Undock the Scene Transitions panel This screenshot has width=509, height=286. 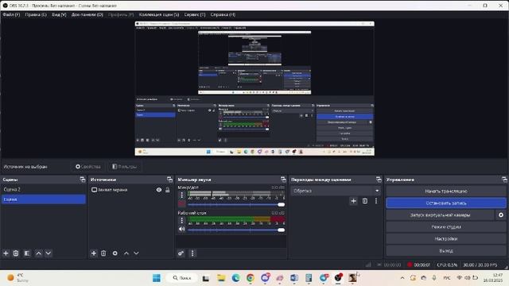point(379,180)
